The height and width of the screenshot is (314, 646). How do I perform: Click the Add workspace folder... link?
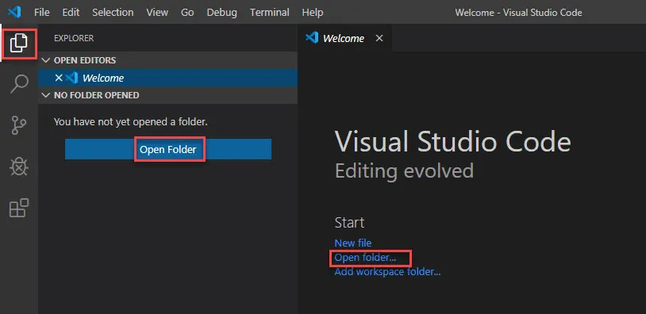[x=387, y=272]
